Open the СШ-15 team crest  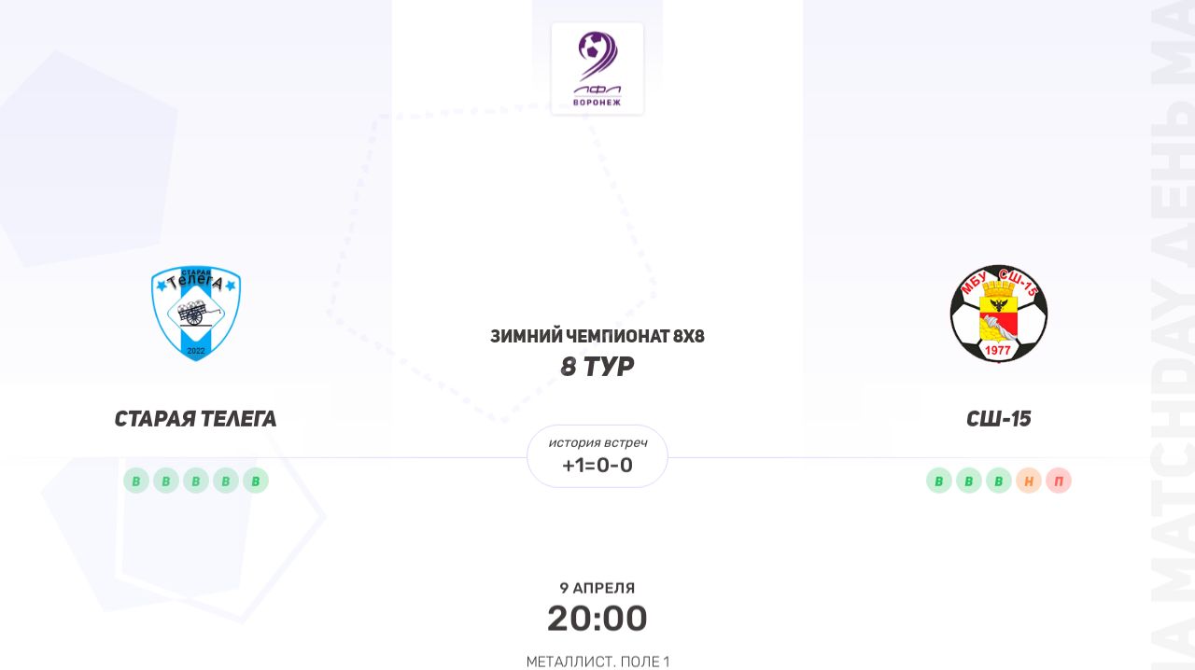coord(999,314)
